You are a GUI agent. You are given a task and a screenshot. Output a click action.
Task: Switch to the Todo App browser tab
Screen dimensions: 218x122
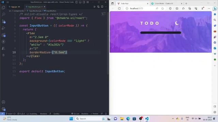click(133, 3)
